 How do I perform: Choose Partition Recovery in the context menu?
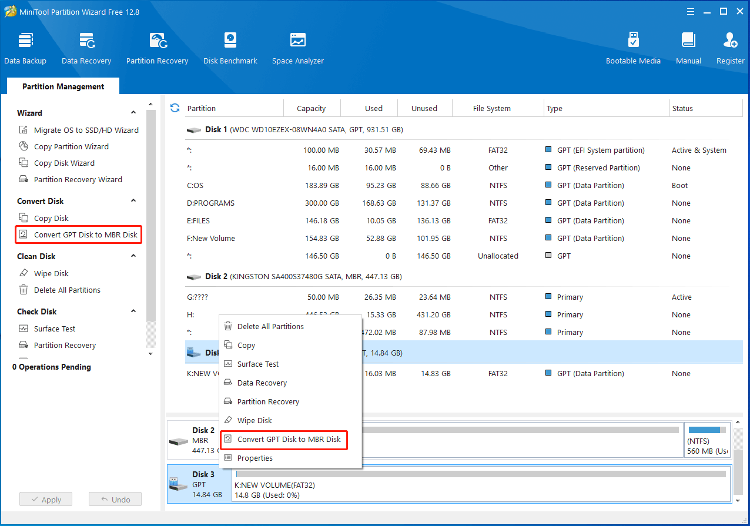point(290,401)
